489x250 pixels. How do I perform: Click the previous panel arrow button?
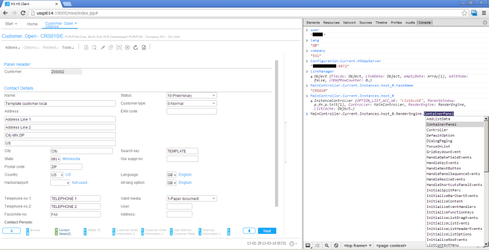tap(249, 231)
